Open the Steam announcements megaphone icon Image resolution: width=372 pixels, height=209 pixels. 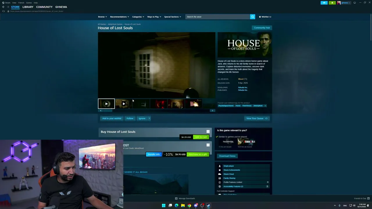324,3
